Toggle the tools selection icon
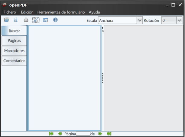Image resolution: width=185 pixels, height=137 pixels. [x=36, y=20]
